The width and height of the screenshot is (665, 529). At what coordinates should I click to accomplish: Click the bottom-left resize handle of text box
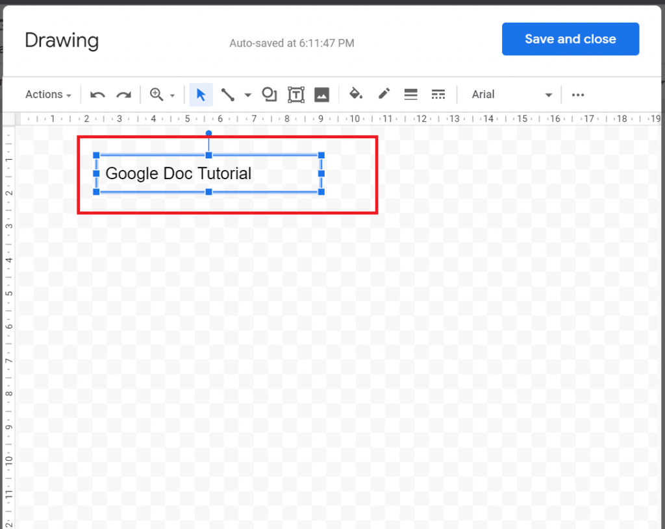96,192
